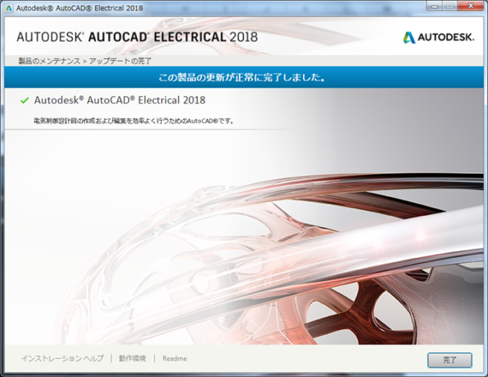Click the 電気制御設計図 product description text
This screenshot has height=377, width=488.
[133, 121]
